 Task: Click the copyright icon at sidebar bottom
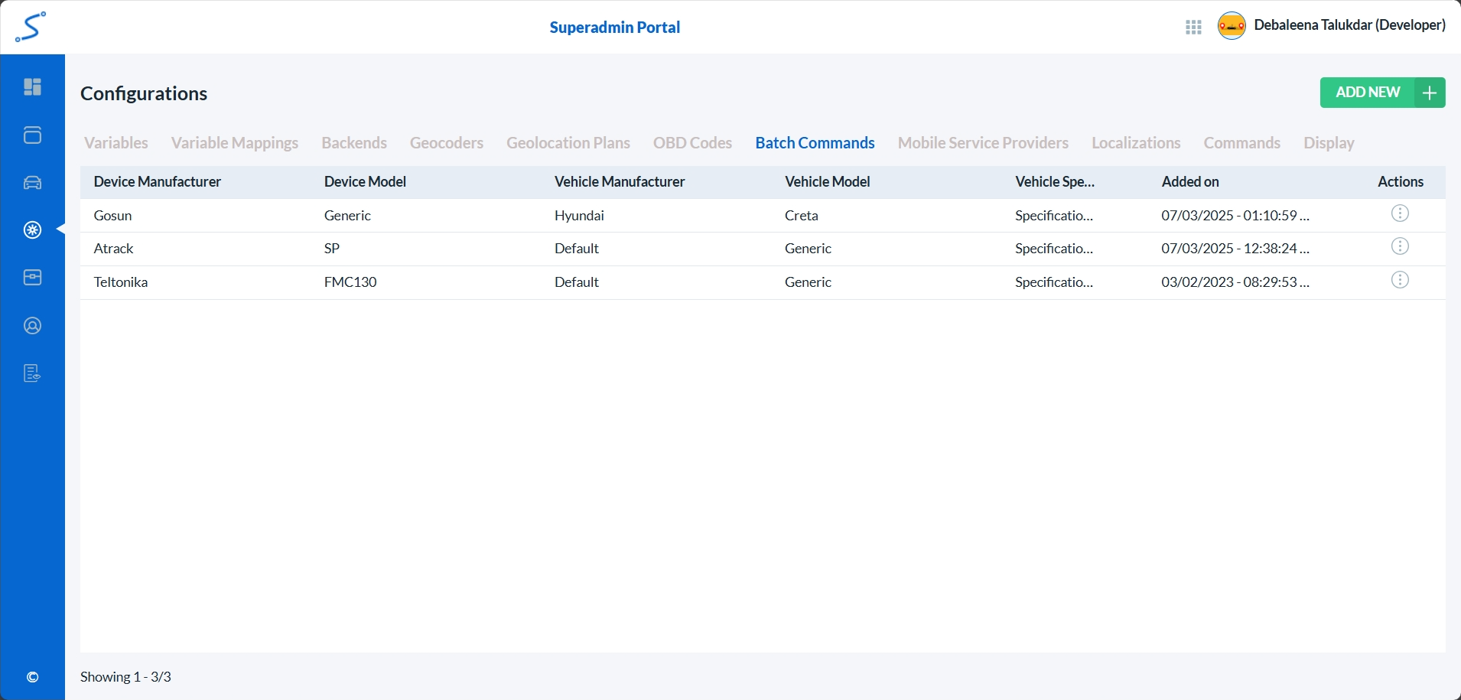click(32, 677)
